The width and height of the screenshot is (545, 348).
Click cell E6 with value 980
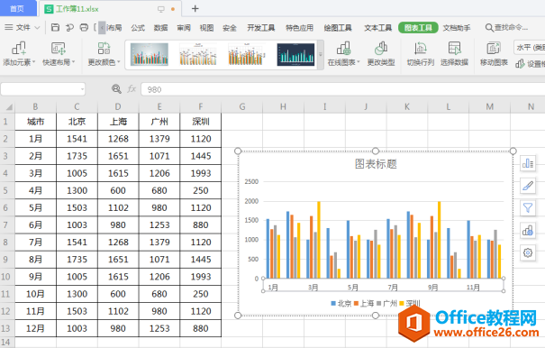click(x=159, y=207)
